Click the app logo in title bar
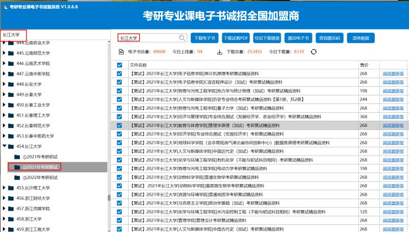409x232 pixels. (6, 7)
